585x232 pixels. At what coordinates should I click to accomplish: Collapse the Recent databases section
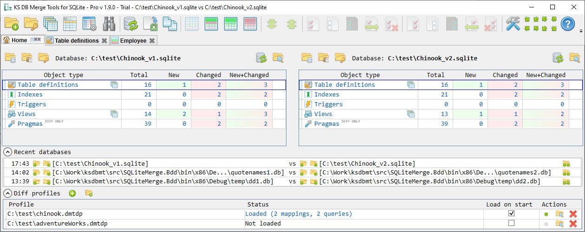[x=8, y=152]
